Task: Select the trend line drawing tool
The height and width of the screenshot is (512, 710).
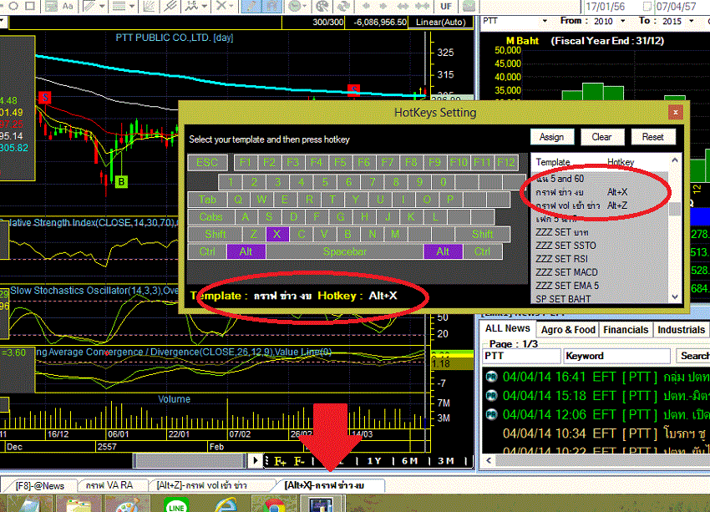Action: (x=89, y=6)
